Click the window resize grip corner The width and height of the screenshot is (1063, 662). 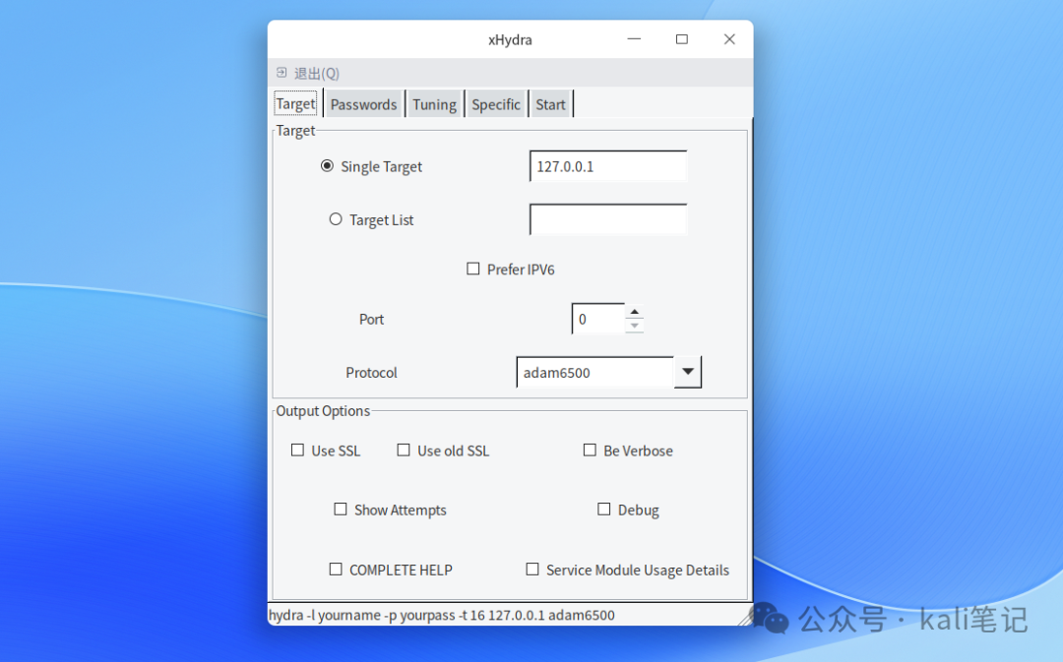pyautogui.click(x=745, y=617)
